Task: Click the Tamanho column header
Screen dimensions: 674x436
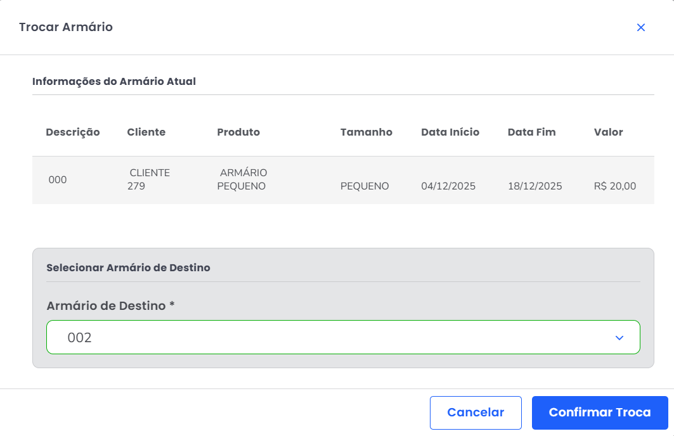Action: pyautogui.click(x=366, y=132)
